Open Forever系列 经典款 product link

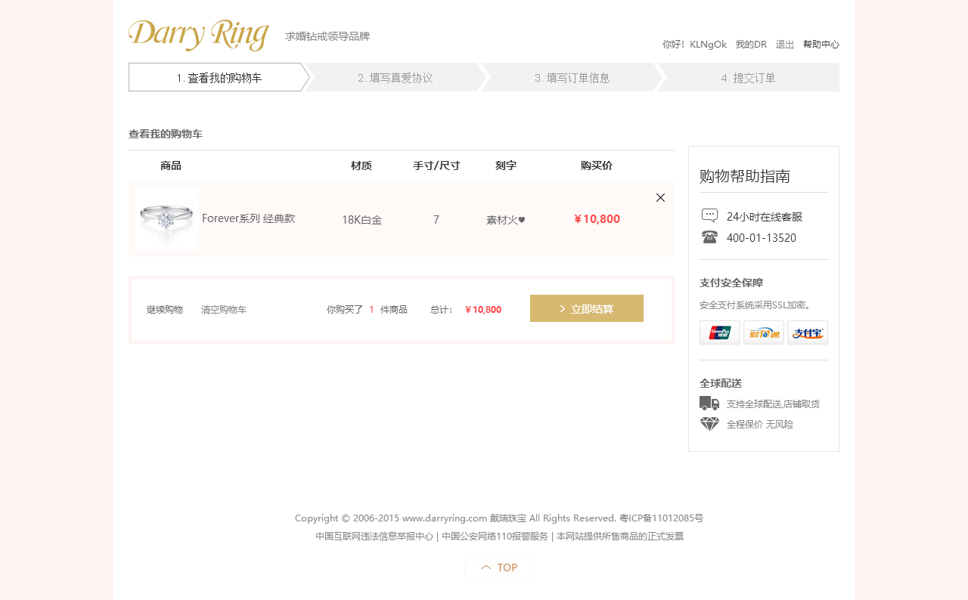[248, 218]
